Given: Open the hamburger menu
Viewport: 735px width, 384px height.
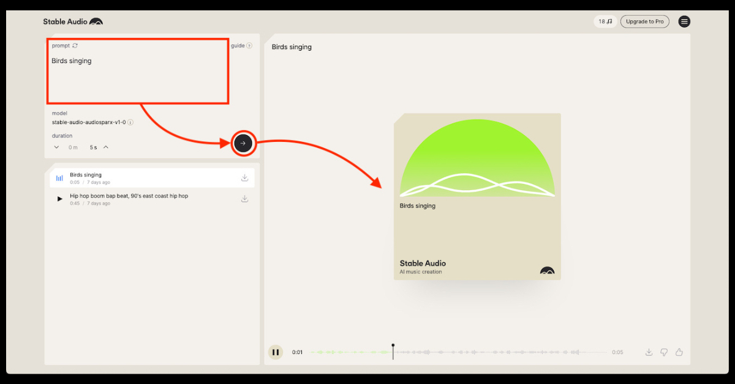Looking at the screenshot, I should click(684, 21).
